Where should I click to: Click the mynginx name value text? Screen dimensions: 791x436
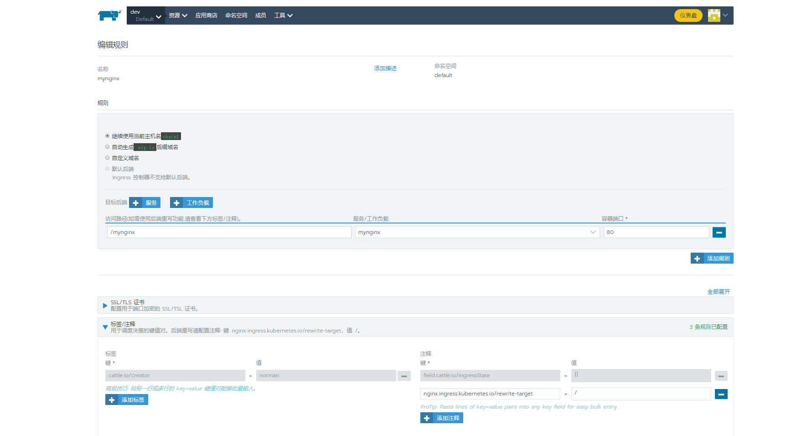point(109,78)
